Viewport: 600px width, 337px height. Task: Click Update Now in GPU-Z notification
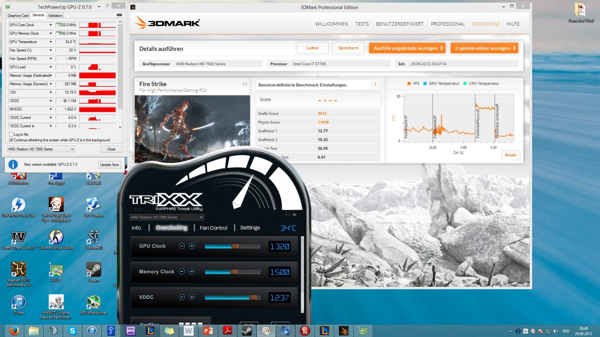point(109,165)
